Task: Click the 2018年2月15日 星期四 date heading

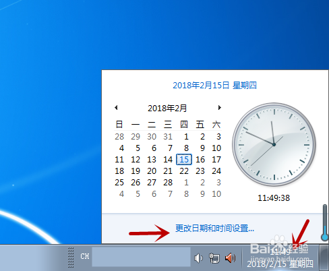Action: click(x=214, y=86)
